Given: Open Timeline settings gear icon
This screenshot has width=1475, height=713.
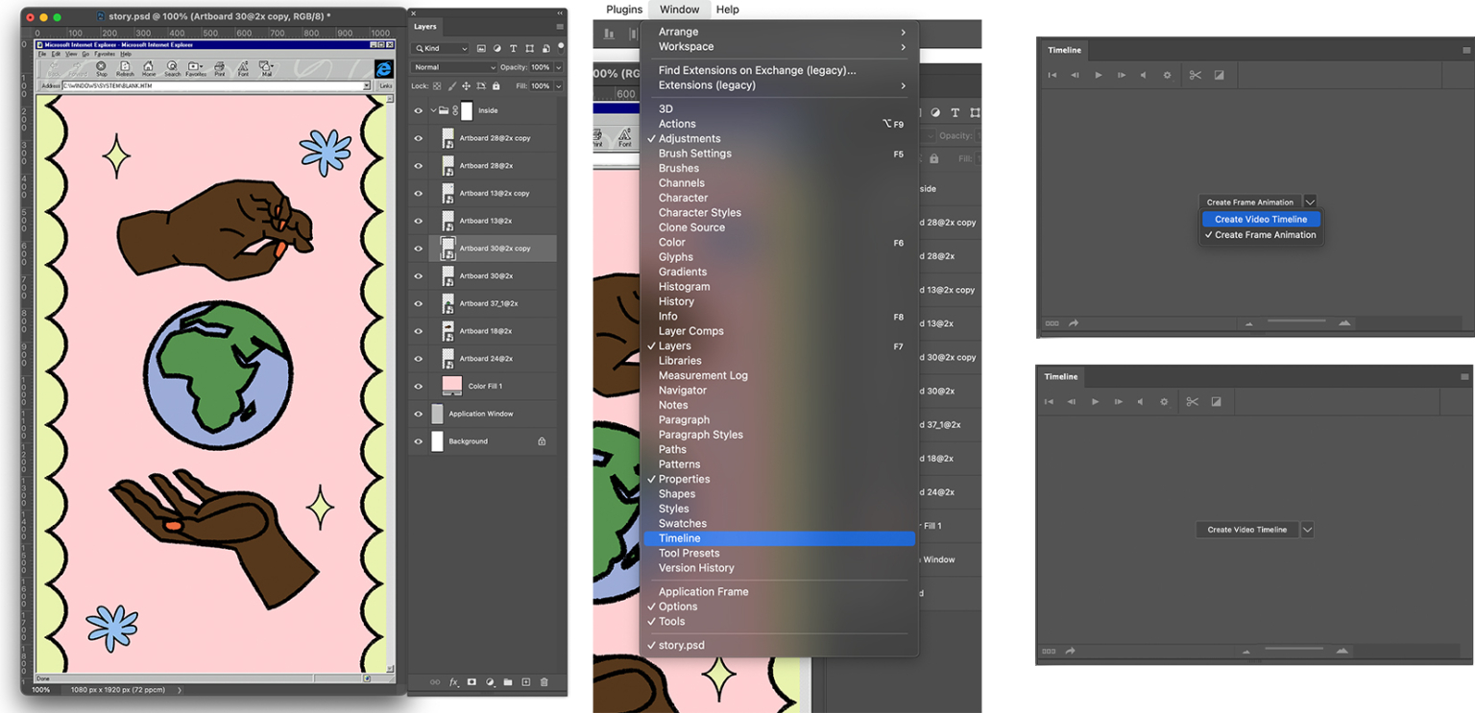Looking at the screenshot, I should pos(1167,75).
